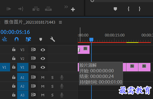Add a marker in Program monitor
Viewport: 153px width, 99px height.
(115, 9)
